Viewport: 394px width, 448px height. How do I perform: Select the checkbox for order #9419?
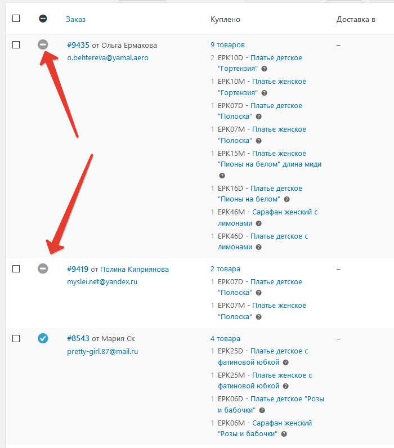click(x=16, y=268)
